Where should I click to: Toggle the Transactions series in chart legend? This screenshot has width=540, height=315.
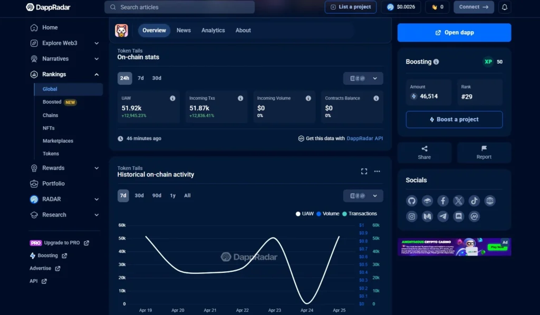360,213
